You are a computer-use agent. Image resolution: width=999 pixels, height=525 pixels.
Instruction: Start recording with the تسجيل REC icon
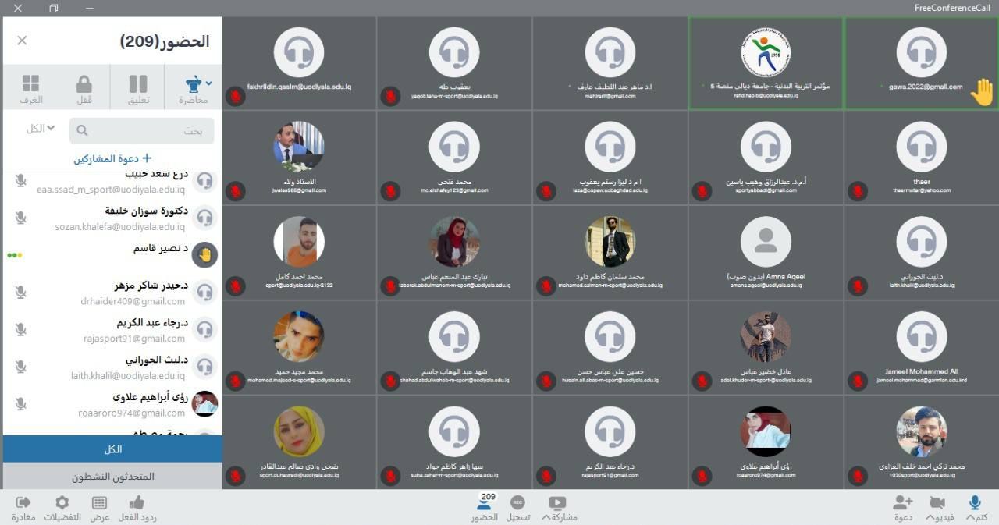click(517, 503)
